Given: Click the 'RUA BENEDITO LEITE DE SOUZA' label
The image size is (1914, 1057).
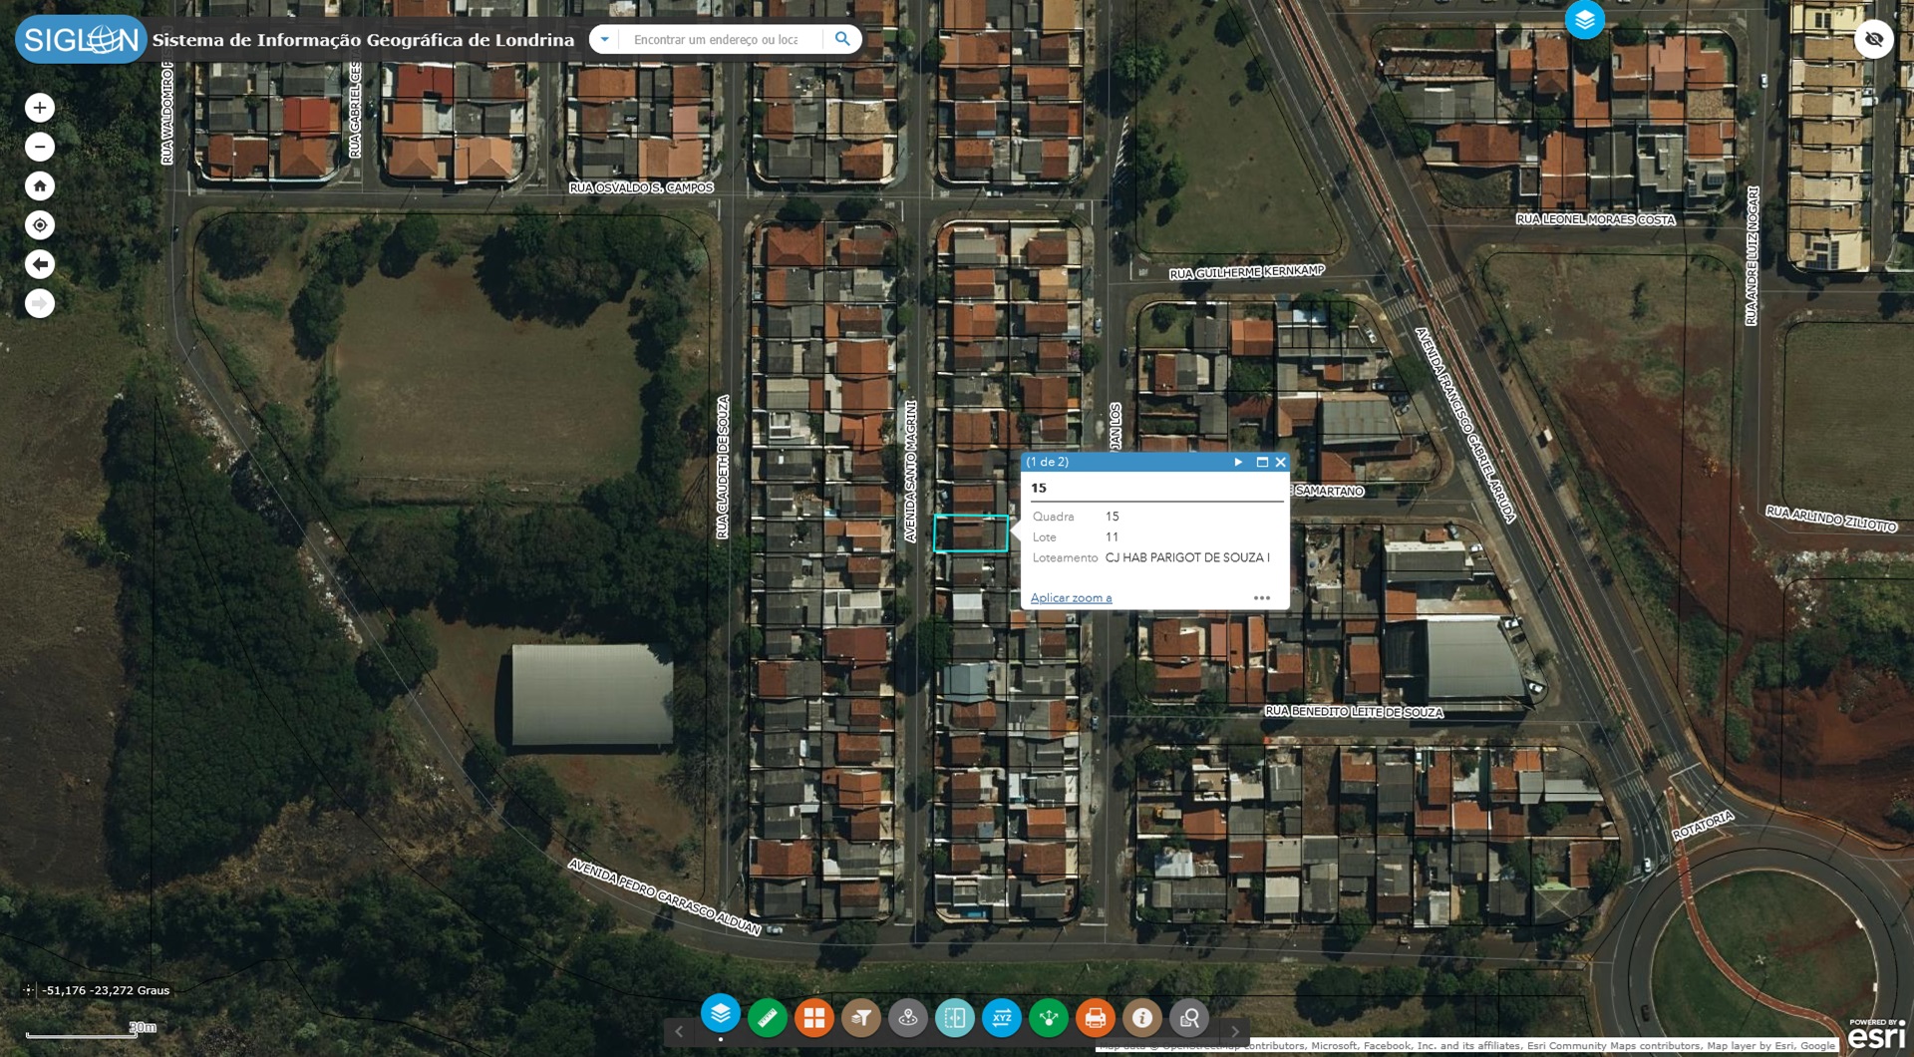Looking at the screenshot, I should 1354,712.
